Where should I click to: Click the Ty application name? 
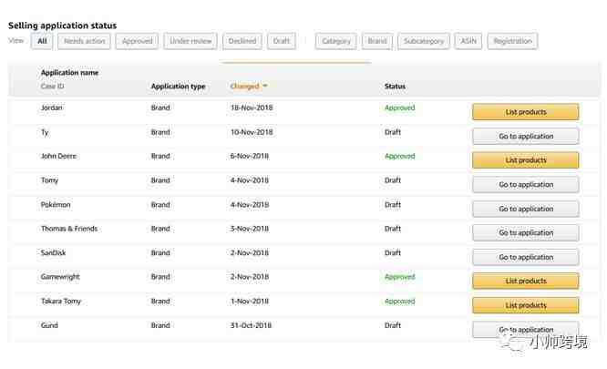click(45, 133)
